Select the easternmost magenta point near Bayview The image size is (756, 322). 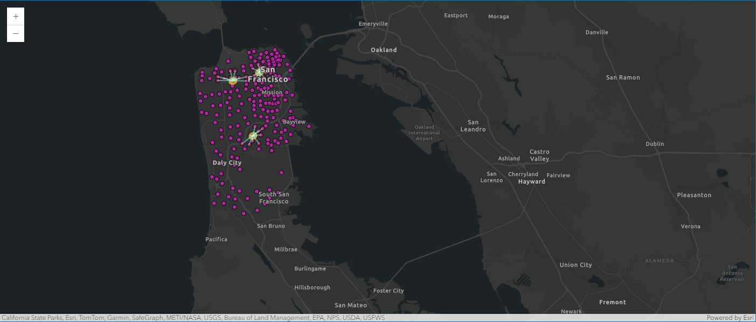tap(309, 127)
